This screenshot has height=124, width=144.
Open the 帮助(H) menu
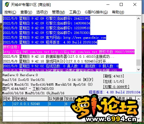(x=118, y=12)
